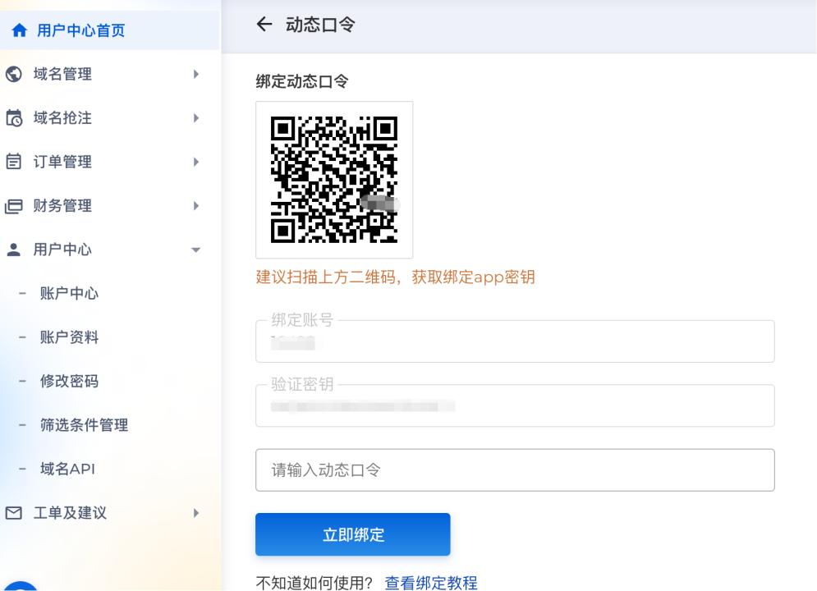Screen dimensions: 817x591
Task: Select the 账户资料 submenu item
Action: (69, 337)
